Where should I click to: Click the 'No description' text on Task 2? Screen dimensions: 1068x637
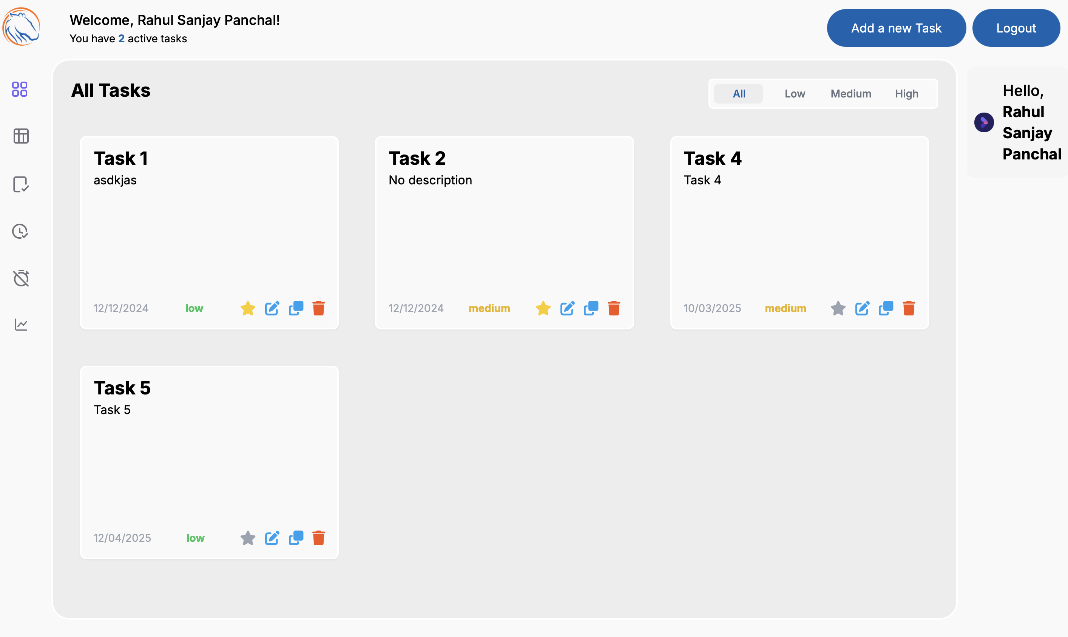point(430,180)
